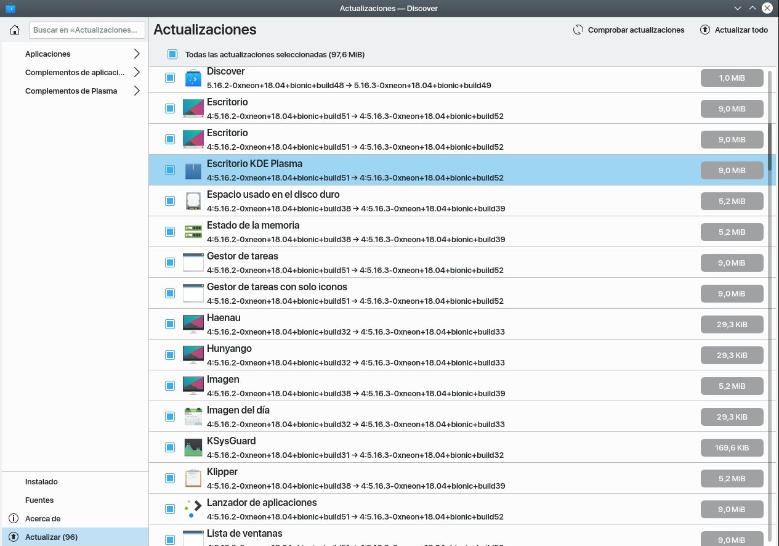Click the Discover app icon in the update list
The height and width of the screenshot is (546, 779).
(193, 78)
